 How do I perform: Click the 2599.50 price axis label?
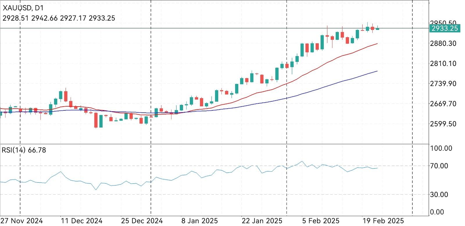[x=443, y=124]
